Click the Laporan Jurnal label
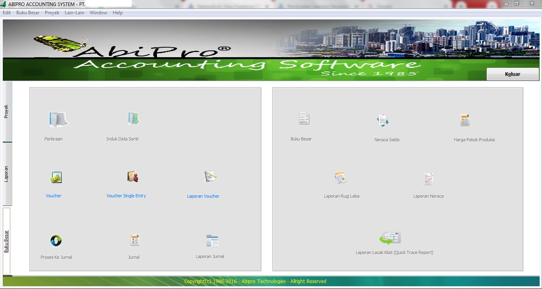The height and width of the screenshot is (289, 542). pyautogui.click(x=210, y=256)
